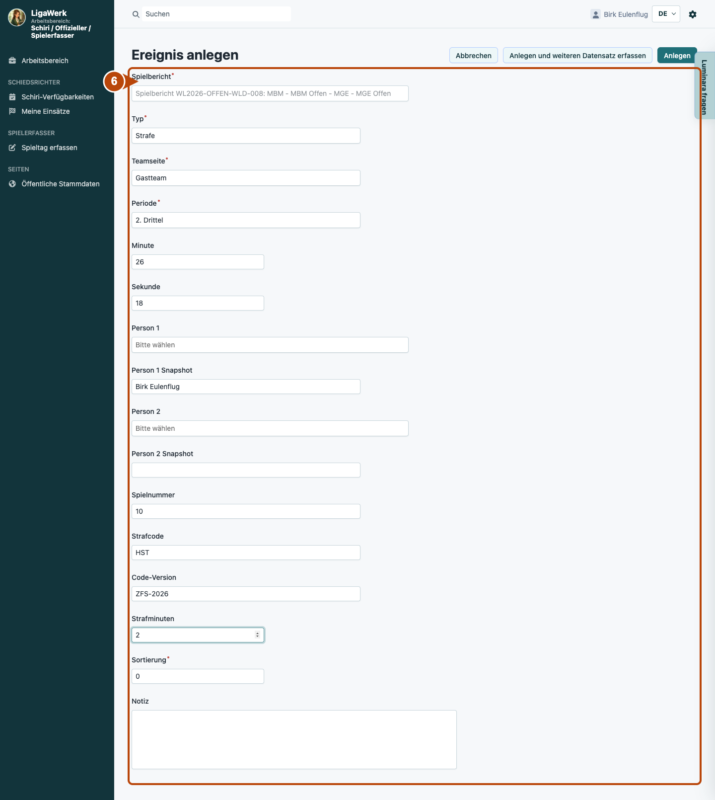Open the Periode dropdown showing 2. Drittel
This screenshot has width=715, height=800.
pyautogui.click(x=246, y=220)
